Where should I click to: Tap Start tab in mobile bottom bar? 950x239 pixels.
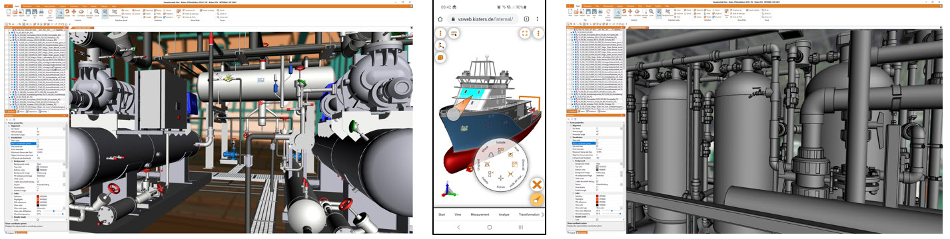pyautogui.click(x=441, y=214)
